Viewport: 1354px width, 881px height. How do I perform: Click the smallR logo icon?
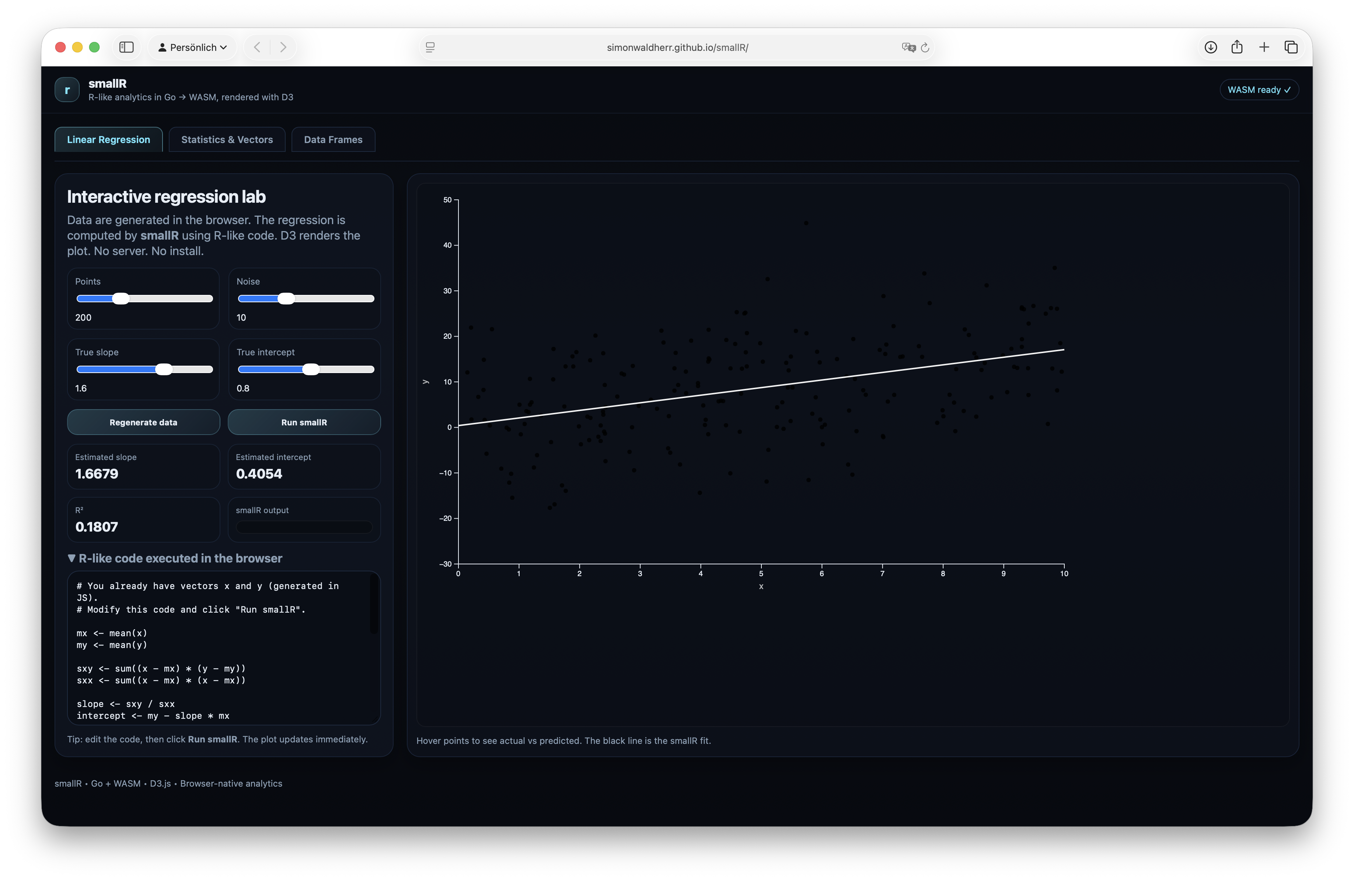tap(67, 90)
